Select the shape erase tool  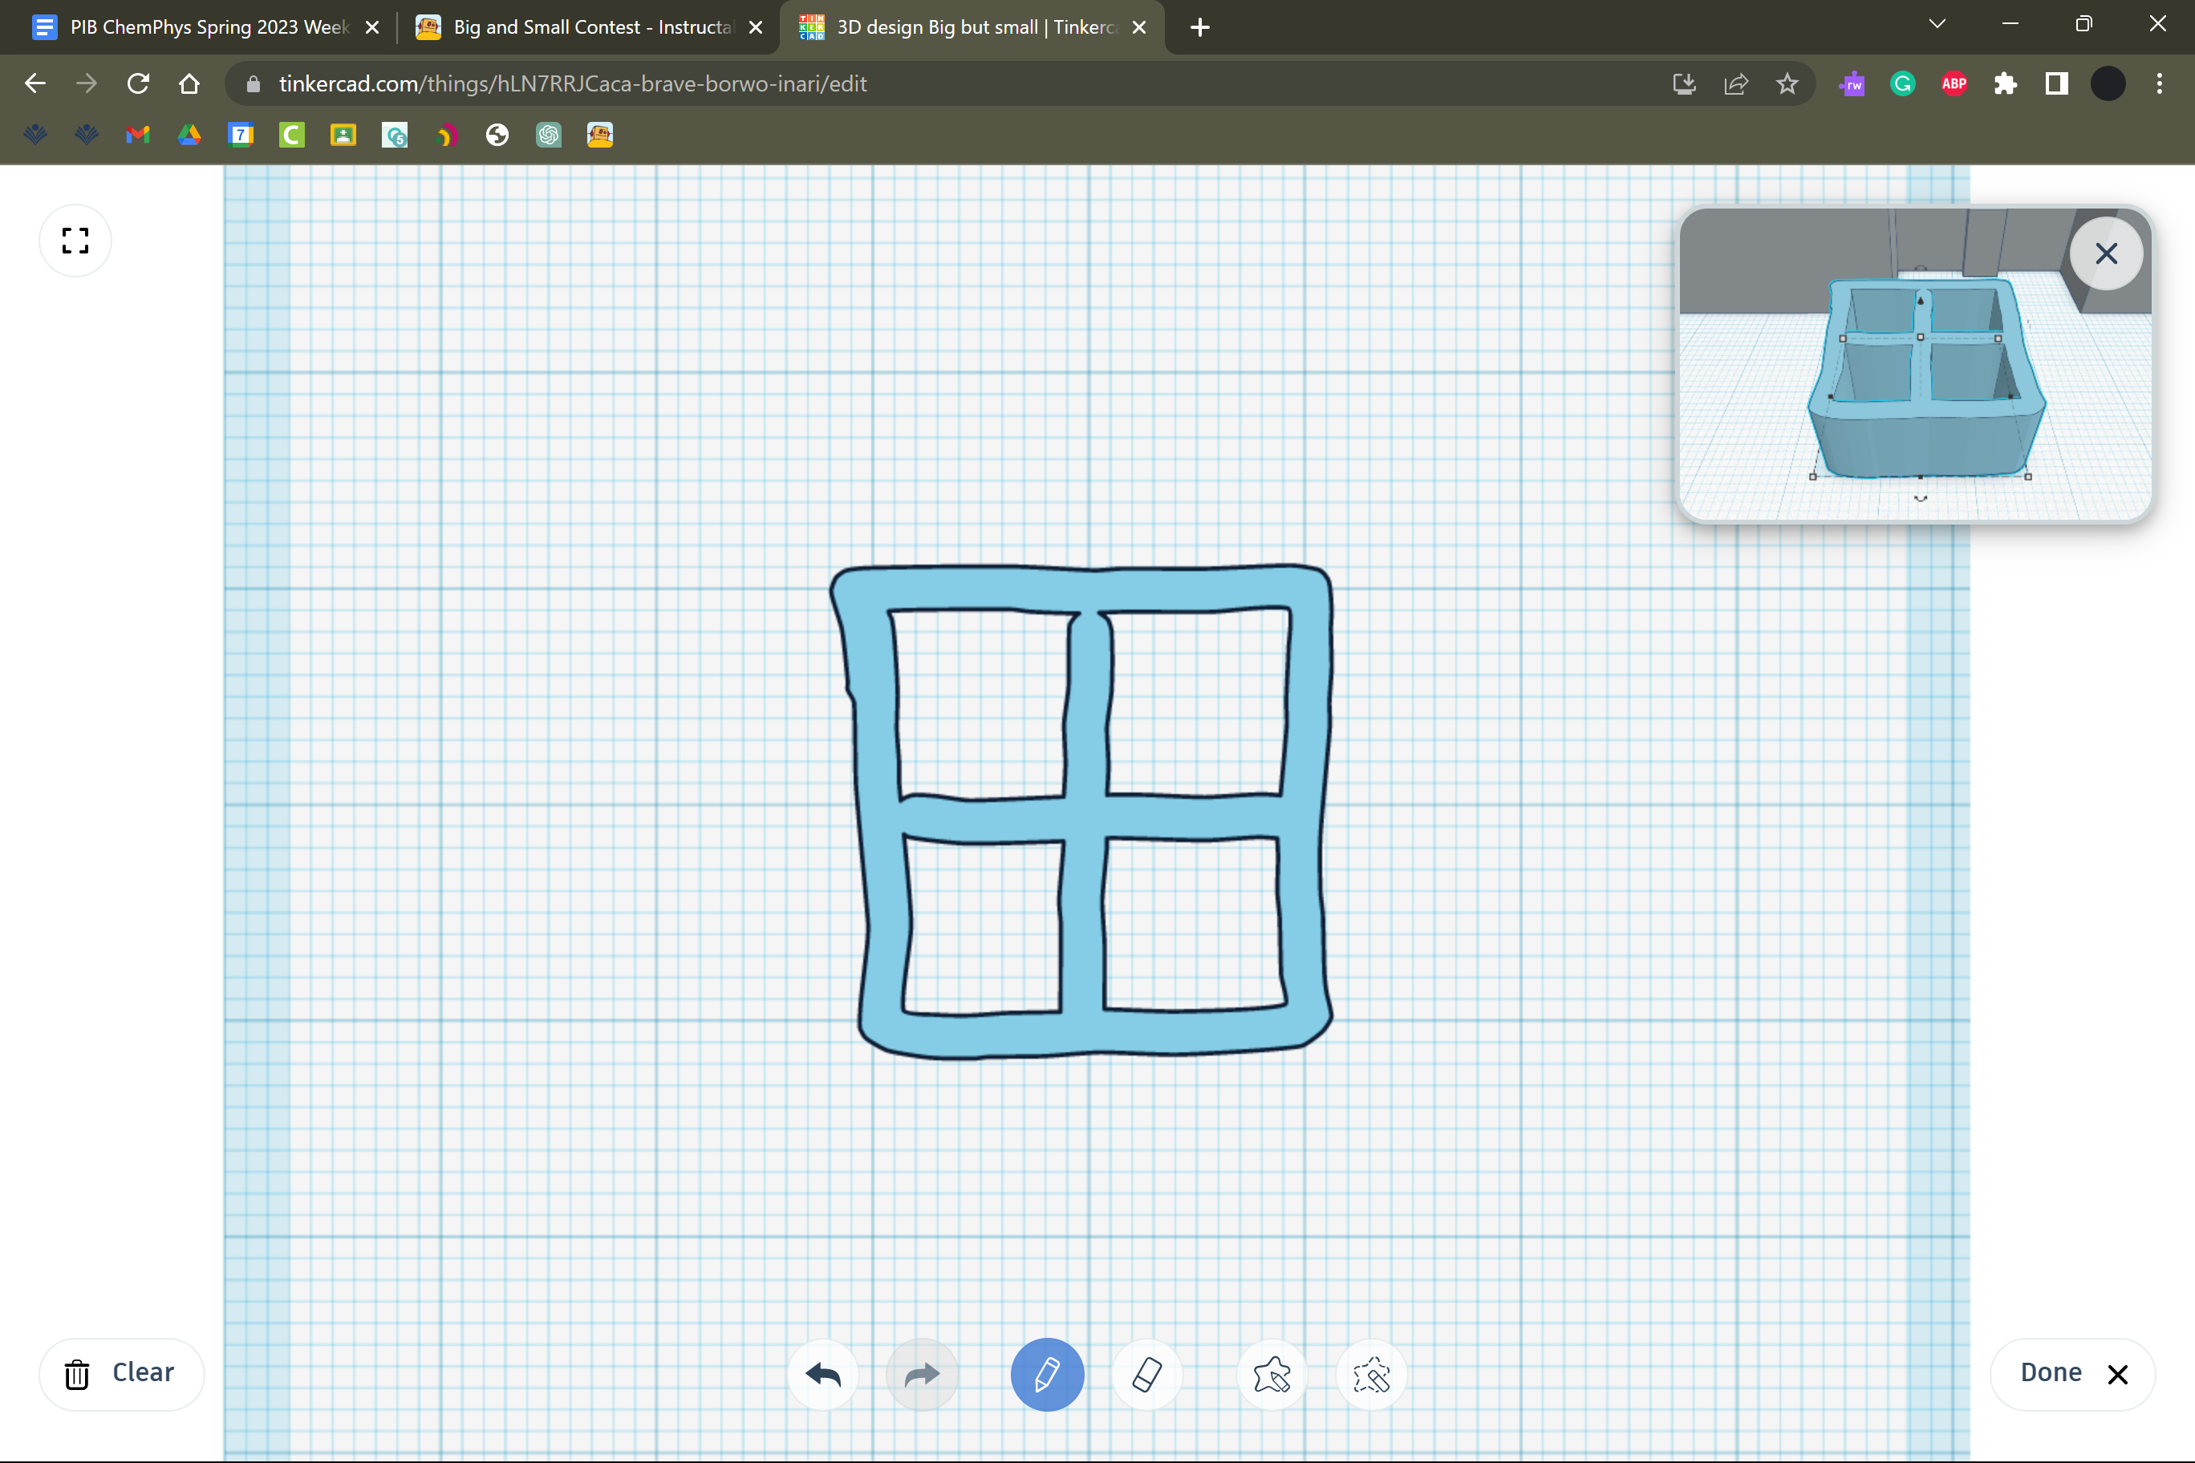[1371, 1373]
